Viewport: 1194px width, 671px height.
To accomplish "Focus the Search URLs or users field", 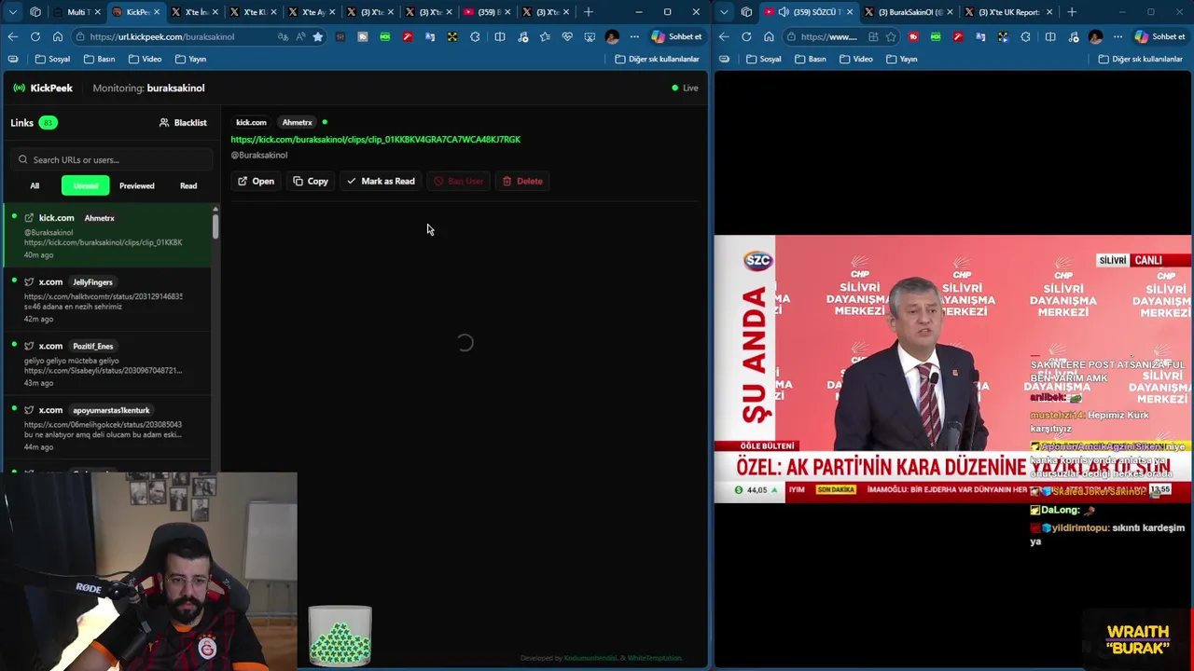I will [x=112, y=159].
